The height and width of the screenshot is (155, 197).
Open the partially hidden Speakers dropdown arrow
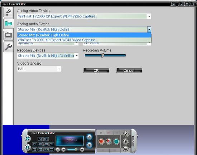77,43
